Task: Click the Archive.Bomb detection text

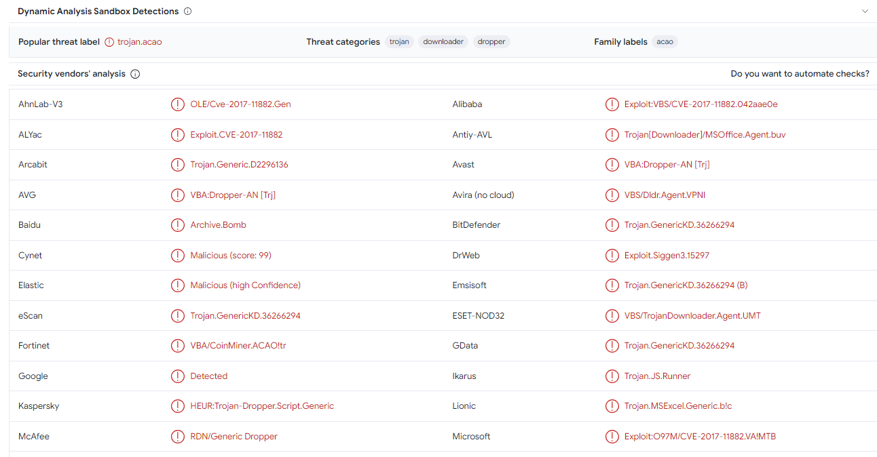Action: pyautogui.click(x=218, y=225)
